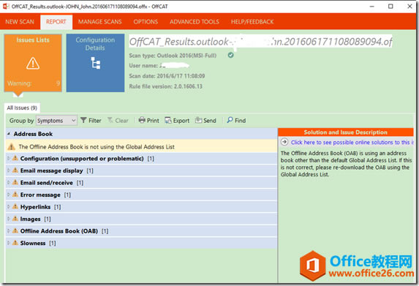Click the tree icon in Configuration Details

pos(95,64)
